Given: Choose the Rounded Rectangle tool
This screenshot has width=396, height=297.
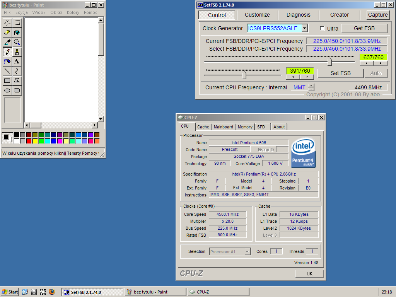Looking at the screenshot, I should 17,90.
